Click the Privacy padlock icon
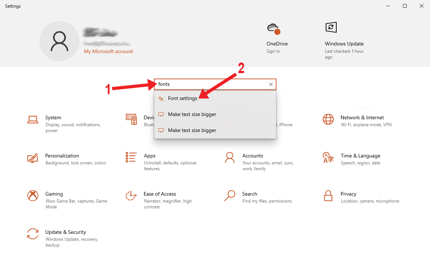Image resolution: width=430 pixels, height=264 pixels. click(x=328, y=196)
